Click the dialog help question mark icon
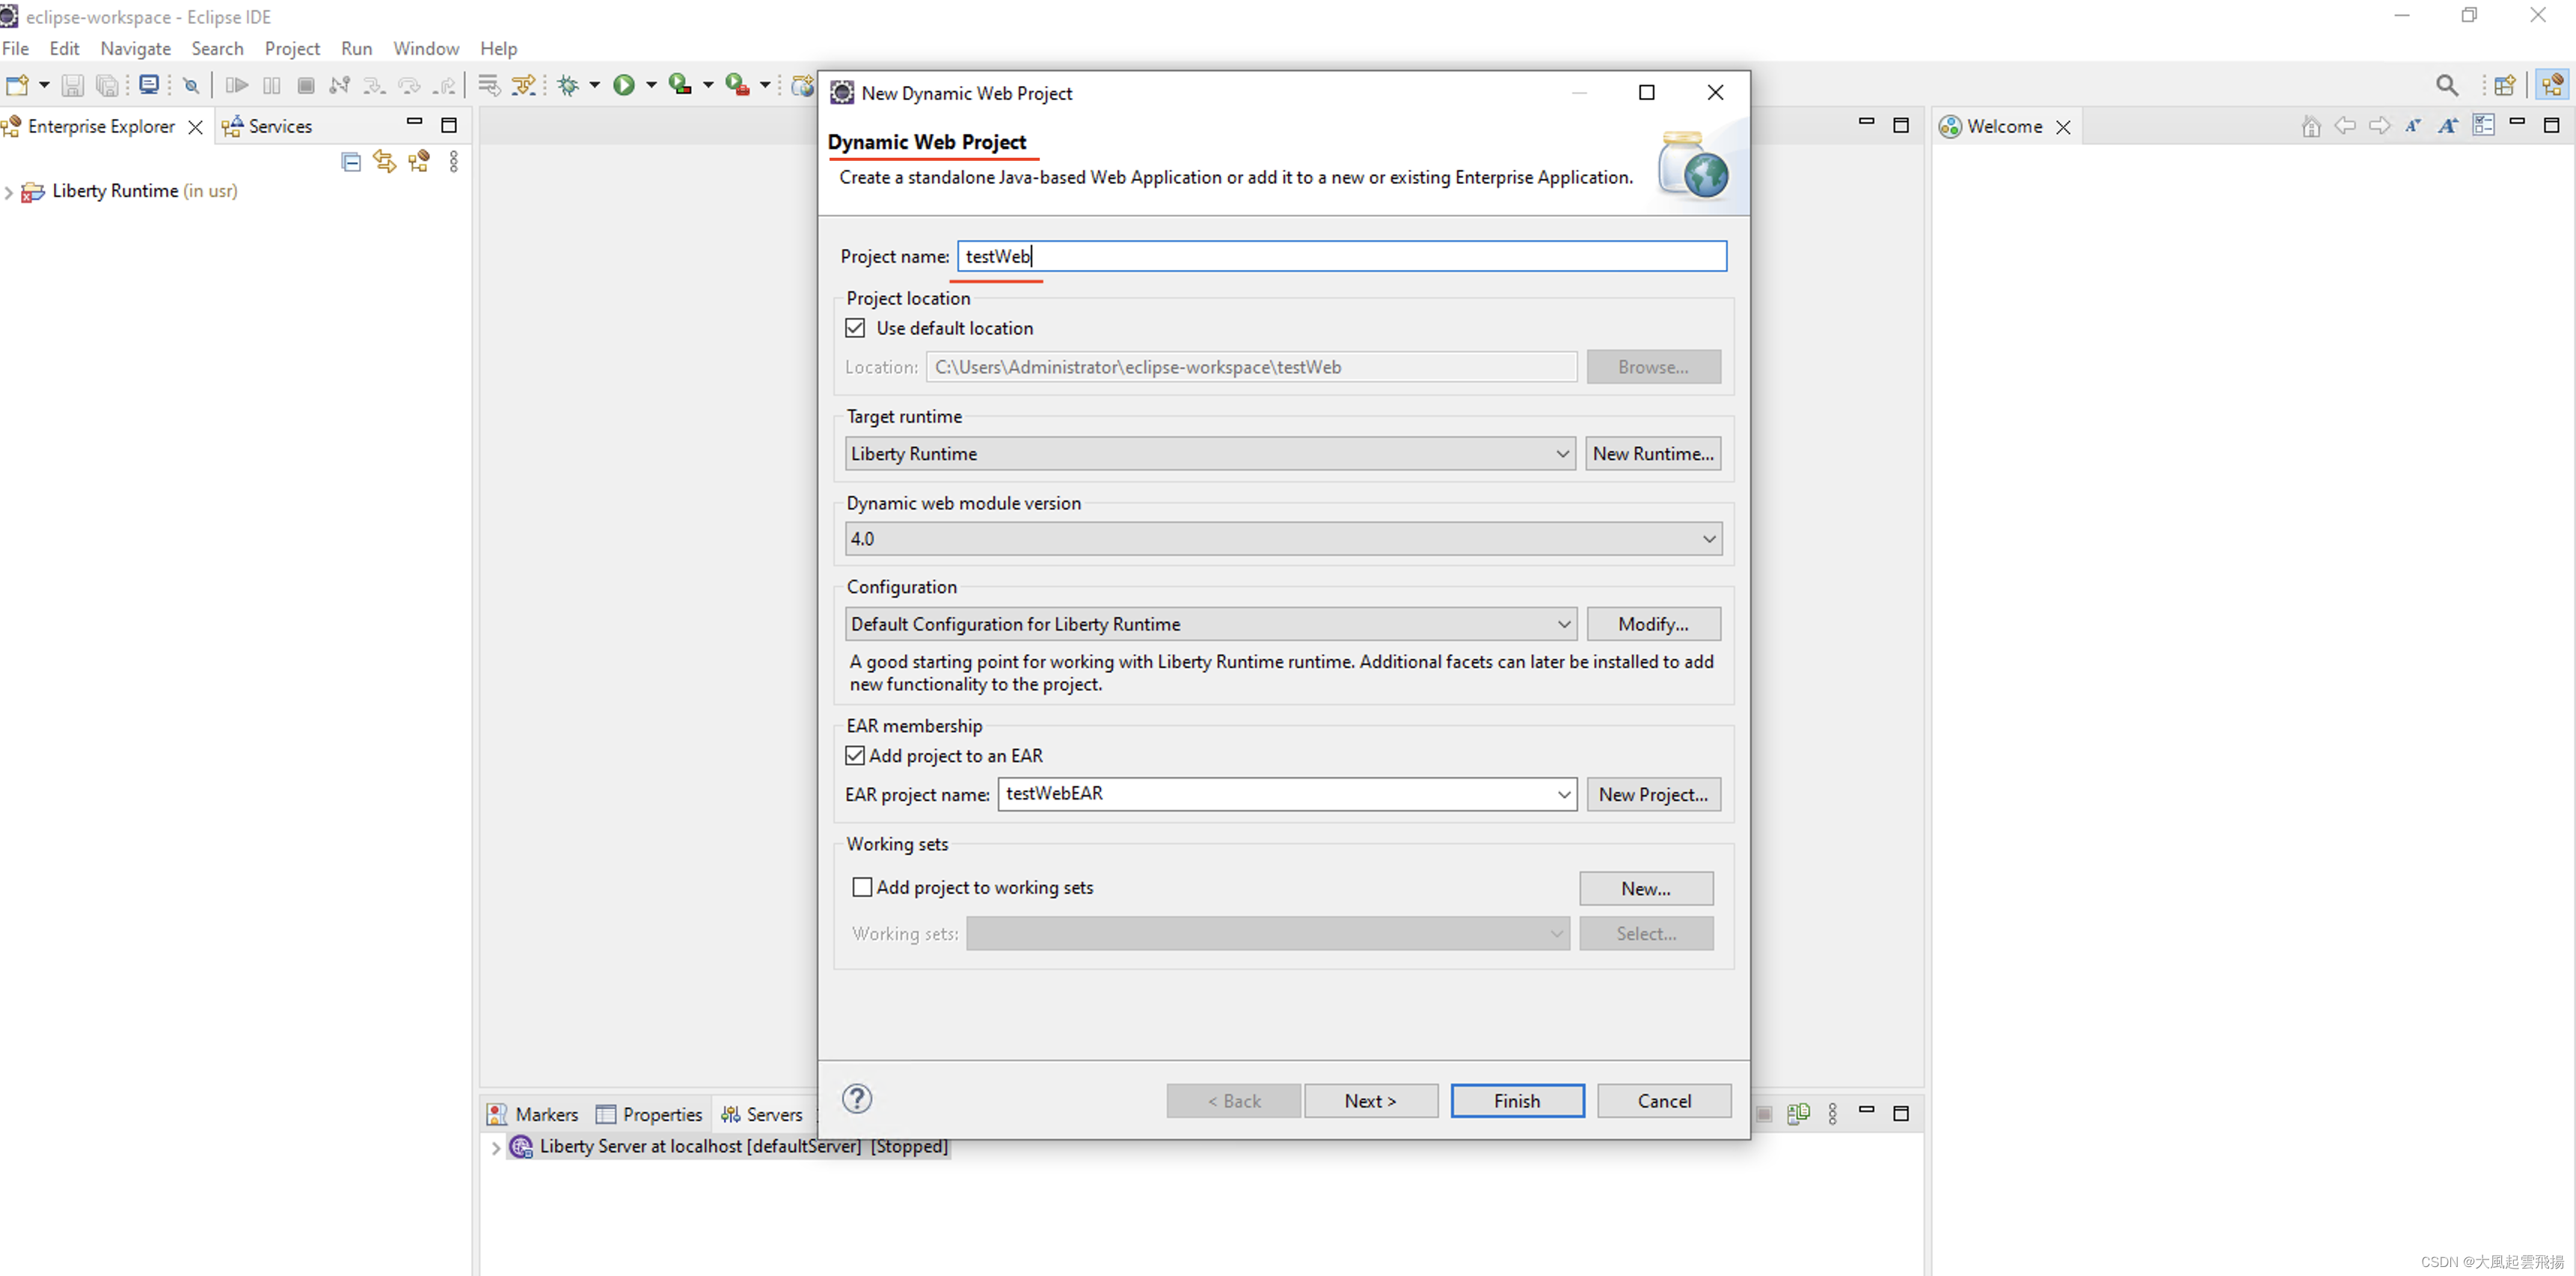Image resolution: width=2576 pixels, height=1276 pixels. pos(857,1099)
